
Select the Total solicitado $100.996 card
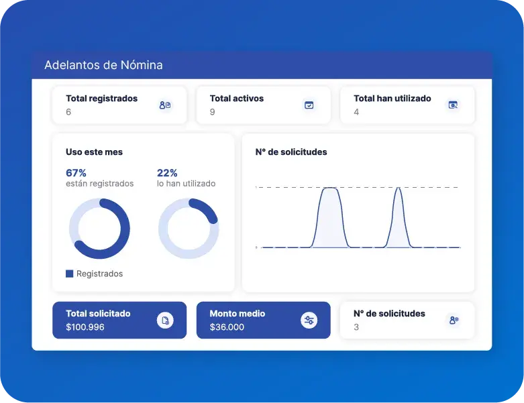pos(119,321)
